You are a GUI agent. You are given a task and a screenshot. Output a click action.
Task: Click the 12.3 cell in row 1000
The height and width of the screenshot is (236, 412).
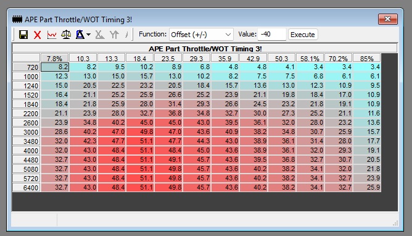[x=55, y=77]
